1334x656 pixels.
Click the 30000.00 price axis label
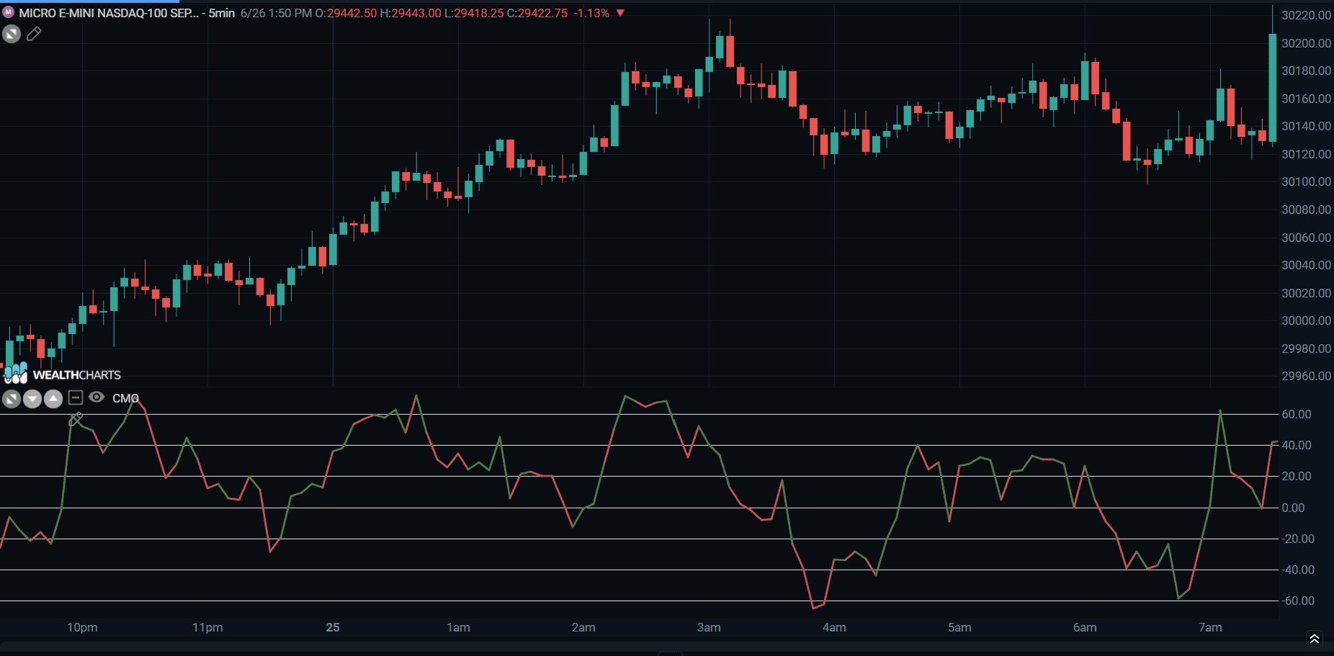click(1306, 320)
